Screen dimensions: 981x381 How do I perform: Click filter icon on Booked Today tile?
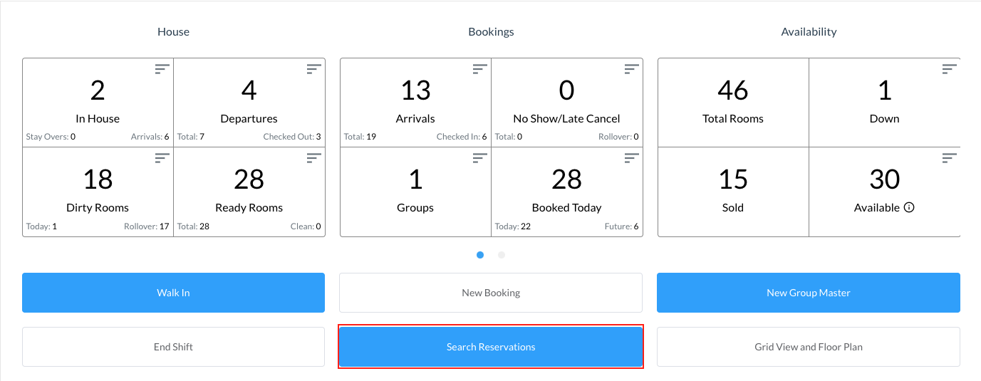[632, 157]
